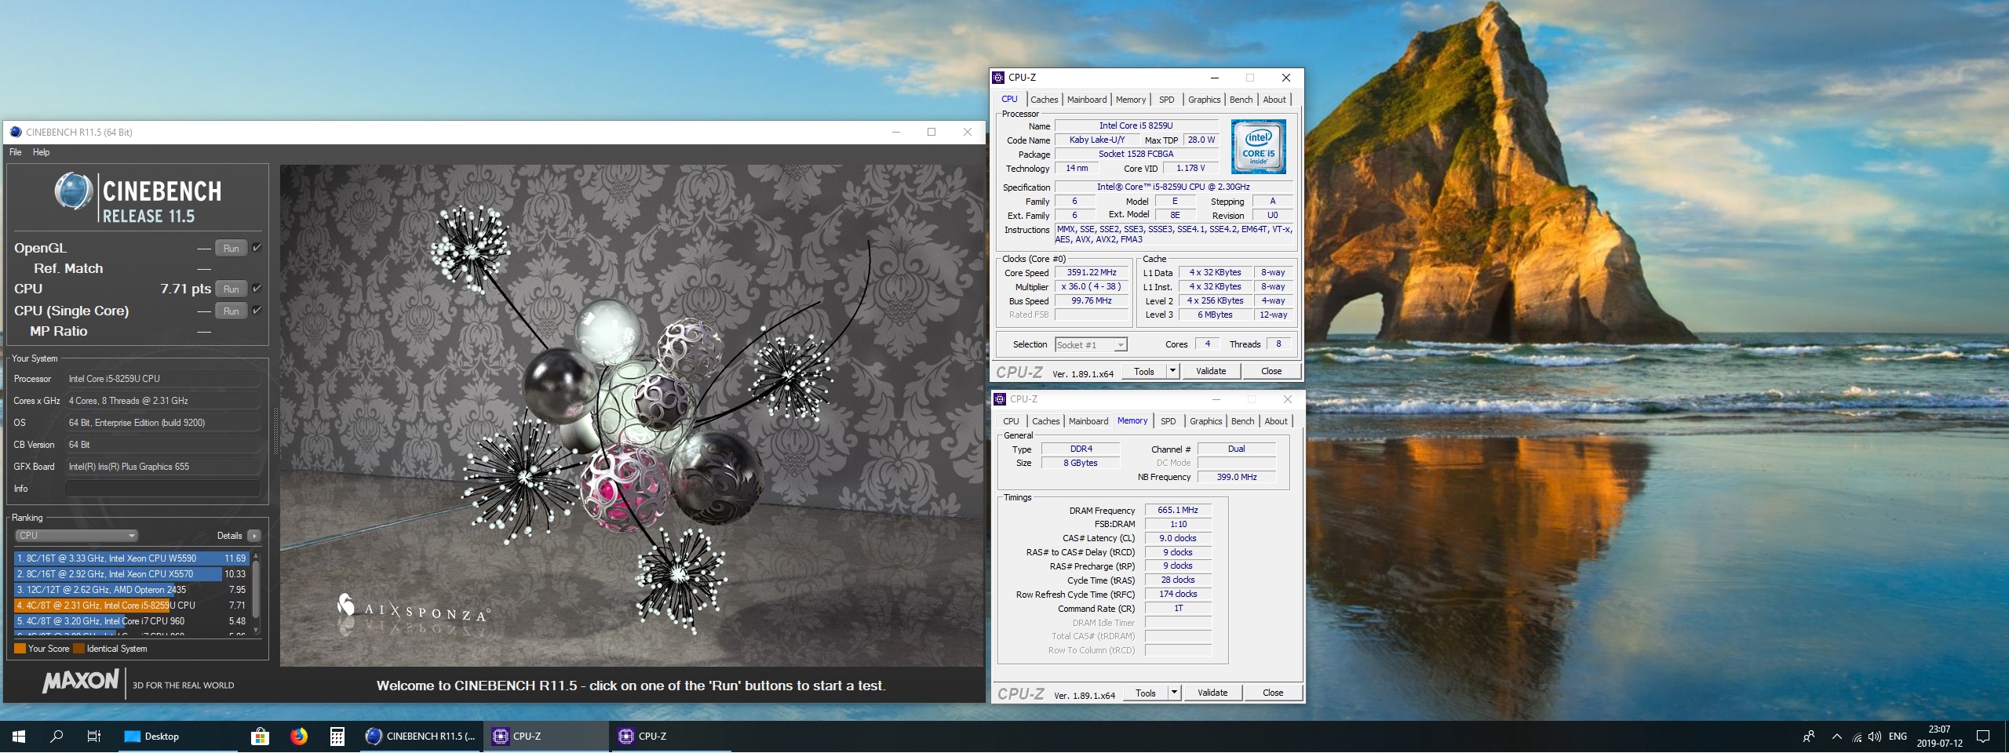The image size is (2009, 753).
Task: Switch to CPU tab in lower CPU-Z
Action: point(1011,421)
